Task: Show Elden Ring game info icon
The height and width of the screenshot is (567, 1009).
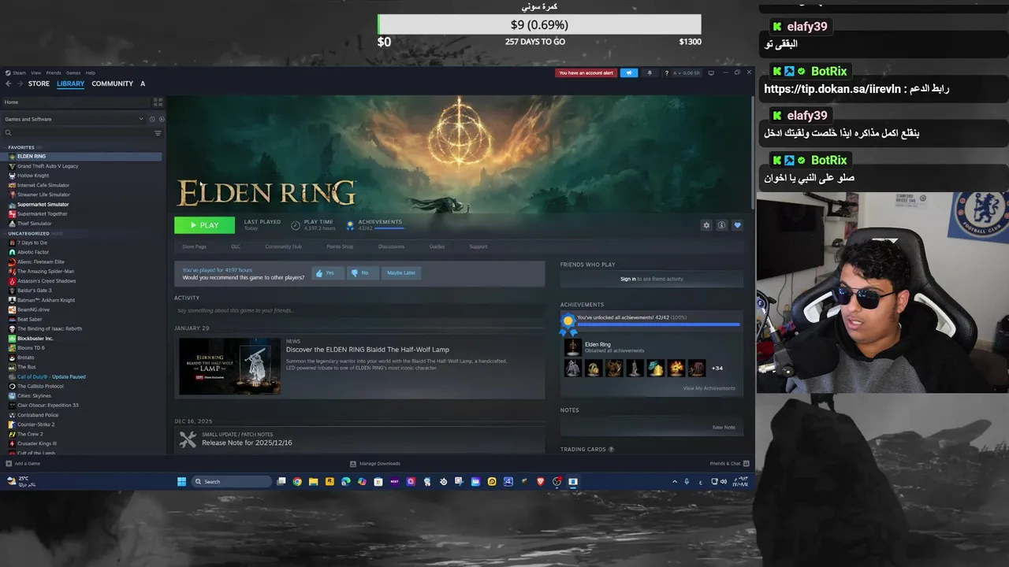Action: (x=721, y=225)
